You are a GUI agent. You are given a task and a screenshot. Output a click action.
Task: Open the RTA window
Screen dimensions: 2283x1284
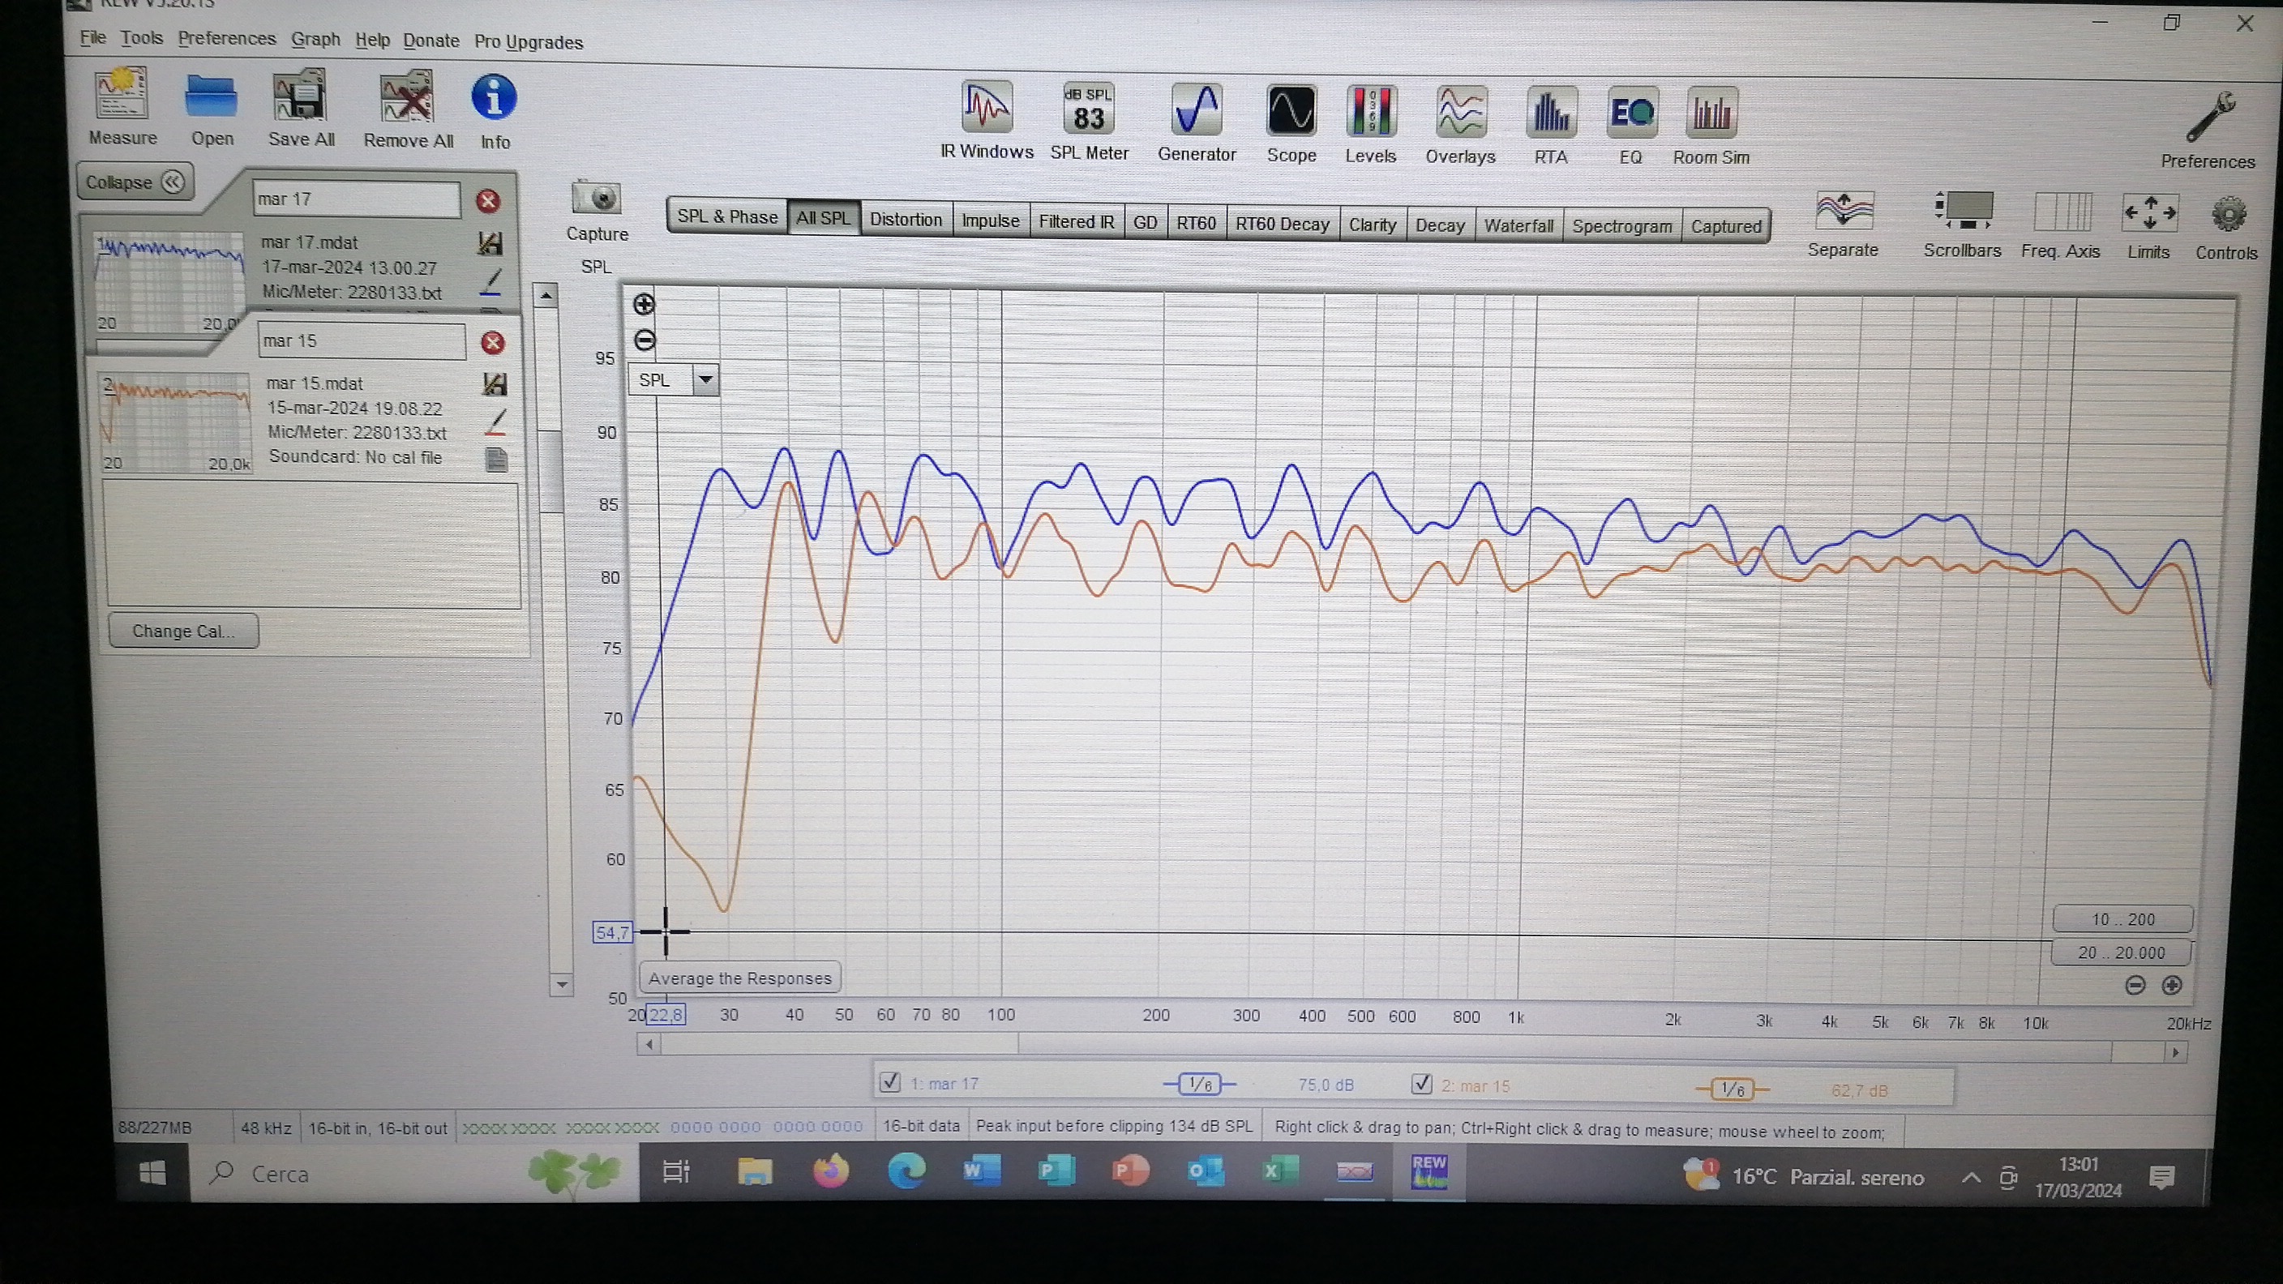pos(1551,113)
